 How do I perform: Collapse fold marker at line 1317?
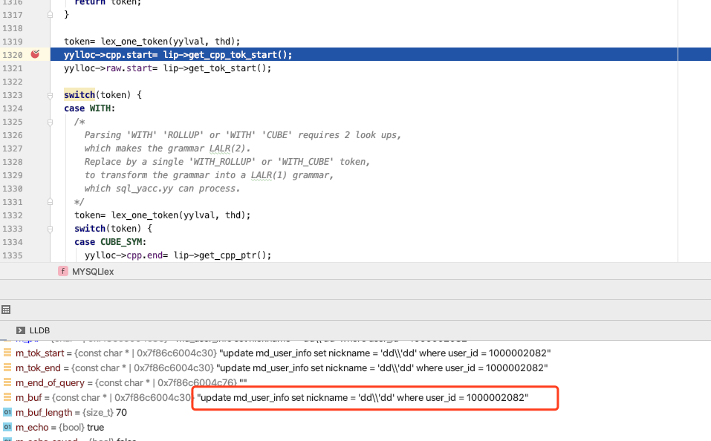[50, 15]
